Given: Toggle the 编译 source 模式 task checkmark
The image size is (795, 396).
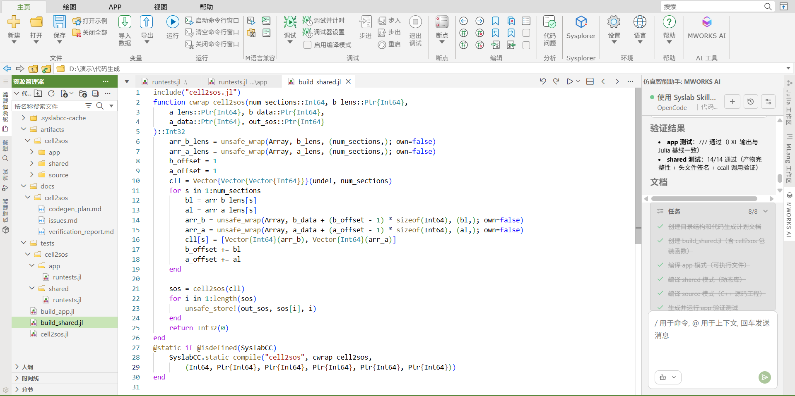Looking at the screenshot, I should 660,293.
